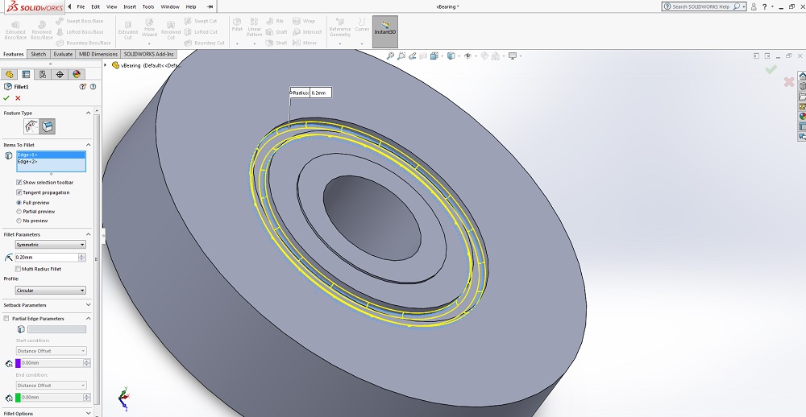Open Hide/Show Items eye icon
The image size is (806, 417).
[x=467, y=56]
